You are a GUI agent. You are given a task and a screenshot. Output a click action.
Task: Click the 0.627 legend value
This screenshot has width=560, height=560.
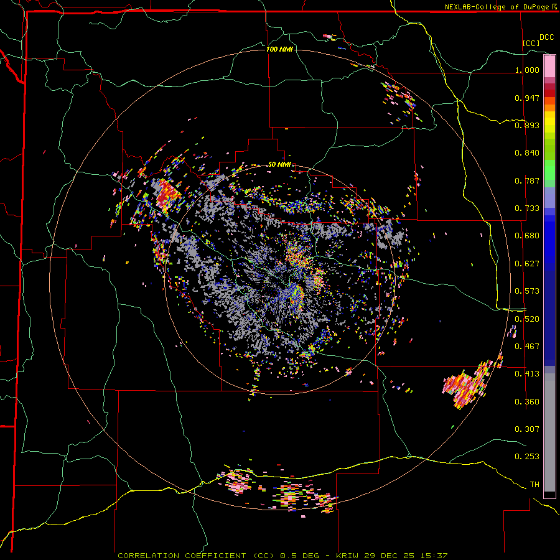pyautogui.click(x=527, y=264)
